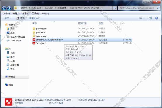Select 网络 in the sidebar
This screenshot has height=108, width=162.
[11, 85]
